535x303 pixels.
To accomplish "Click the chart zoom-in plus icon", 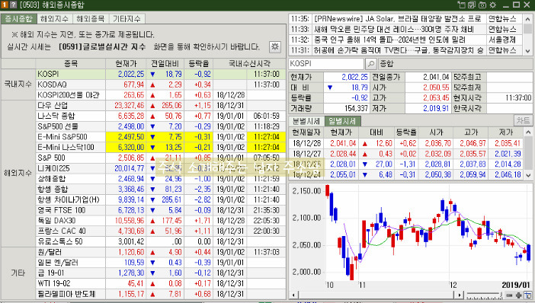I will pos(518,295).
